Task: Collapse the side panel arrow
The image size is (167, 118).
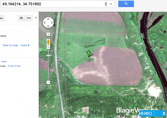Action: [x=36, y=18]
